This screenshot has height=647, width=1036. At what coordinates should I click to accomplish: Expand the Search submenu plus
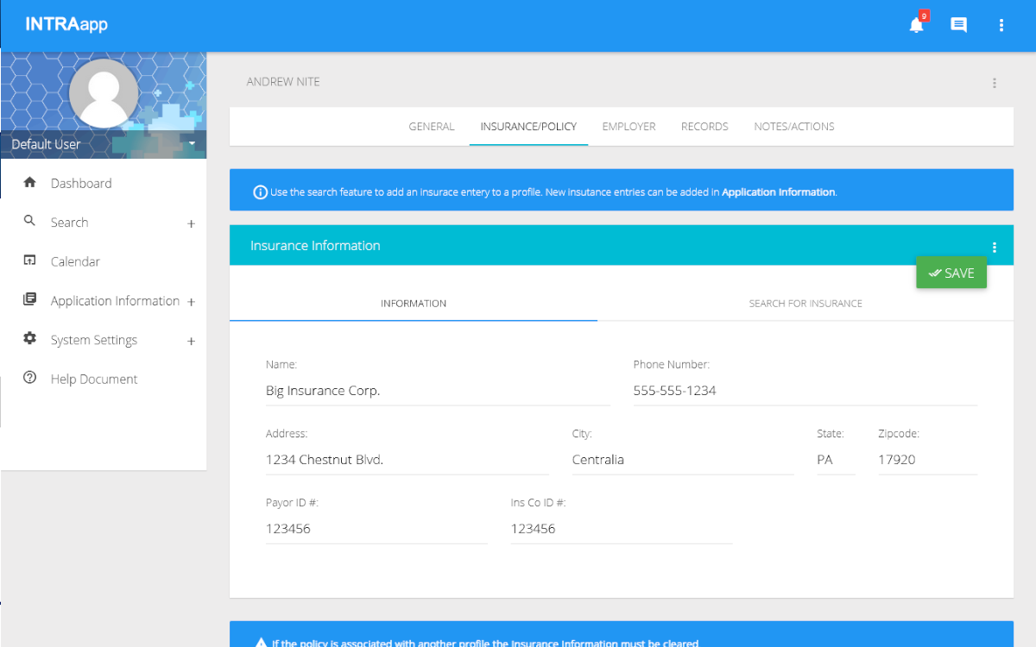(x=192, y=223)
